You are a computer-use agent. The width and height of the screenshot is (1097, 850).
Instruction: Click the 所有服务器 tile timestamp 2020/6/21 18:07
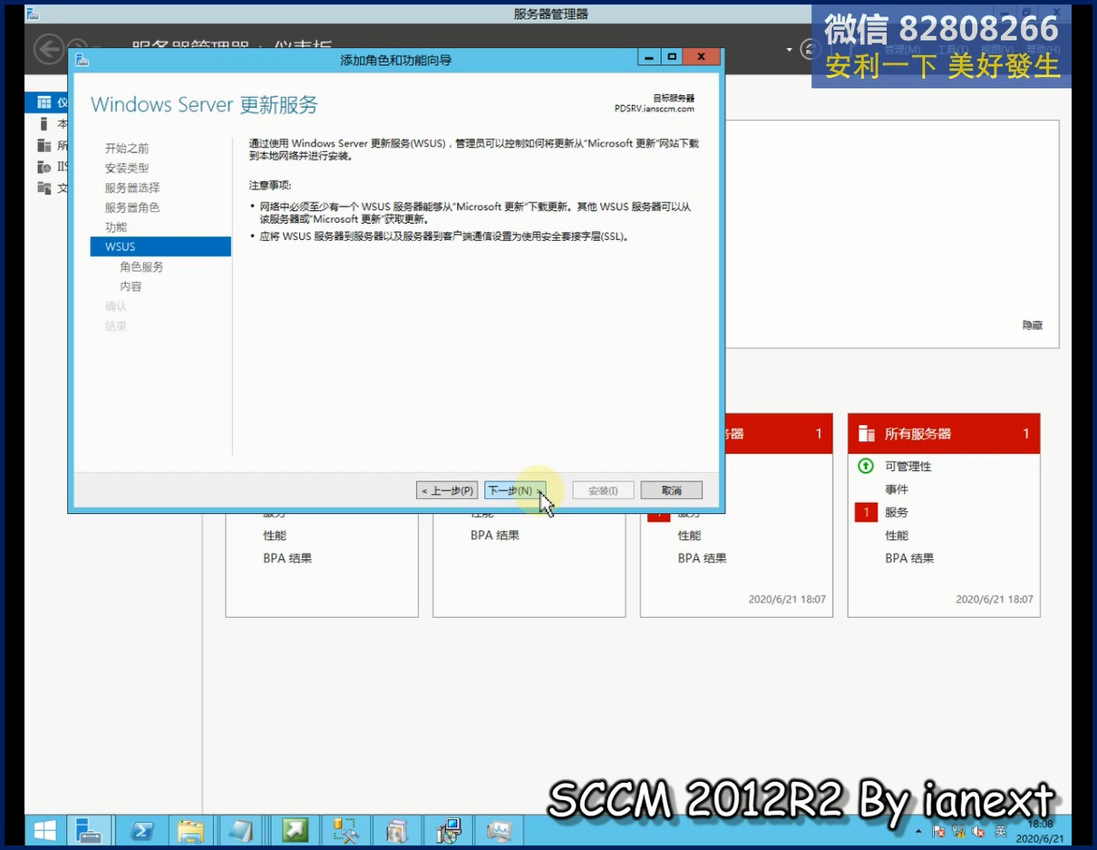pos(995,599)
